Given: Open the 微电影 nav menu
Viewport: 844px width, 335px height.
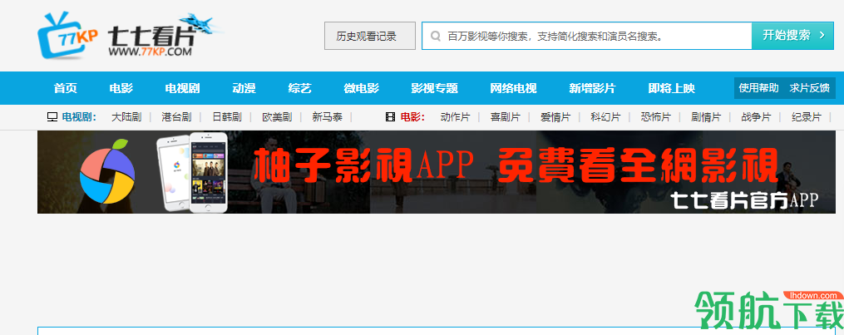Looking at the screenshot, I should pyautogui.click(x=361, y=88).
